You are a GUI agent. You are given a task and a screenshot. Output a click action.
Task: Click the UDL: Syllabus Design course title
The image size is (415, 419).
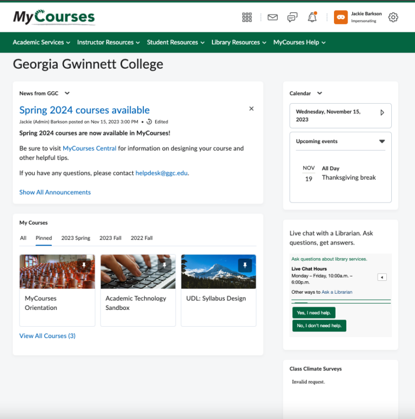tap(216, 298)
